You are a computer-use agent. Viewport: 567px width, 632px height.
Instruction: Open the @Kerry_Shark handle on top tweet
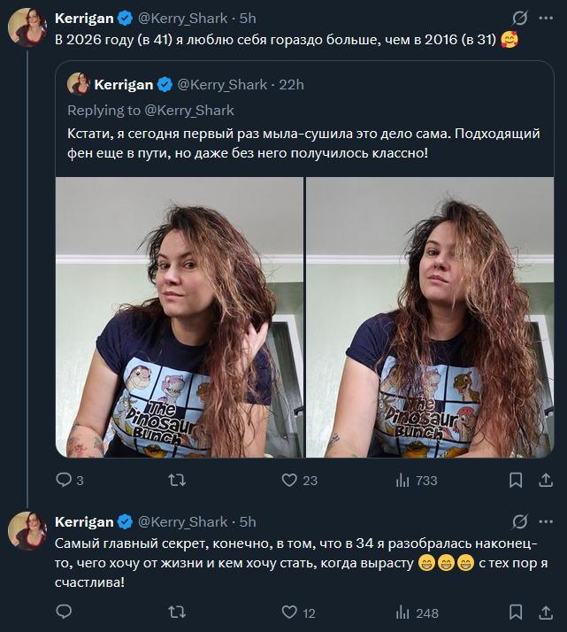coord(182,18)
